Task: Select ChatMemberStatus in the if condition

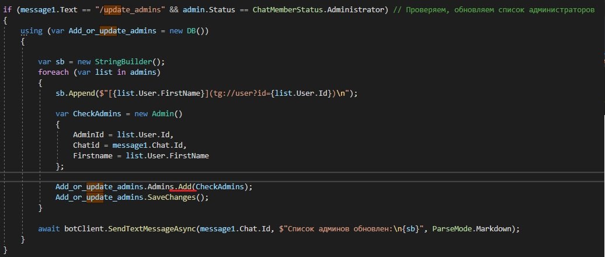Action: 288,10
